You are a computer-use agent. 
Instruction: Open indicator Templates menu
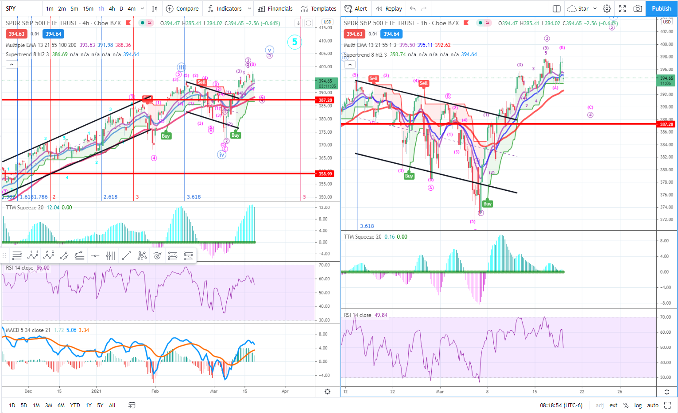[x=319, y=8]
